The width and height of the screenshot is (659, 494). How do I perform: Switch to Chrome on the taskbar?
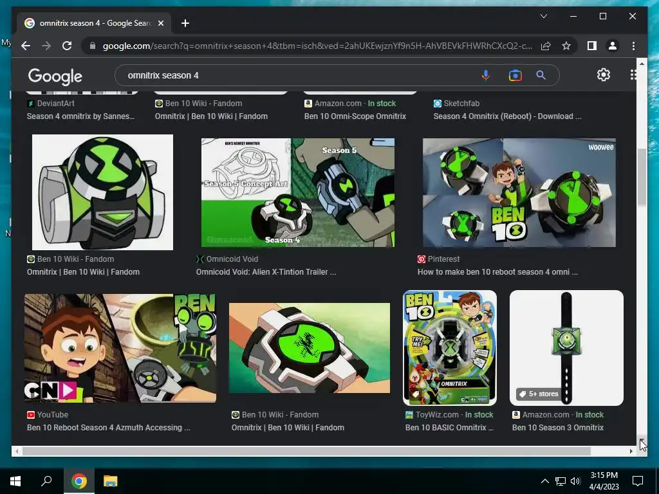[79, 481]
